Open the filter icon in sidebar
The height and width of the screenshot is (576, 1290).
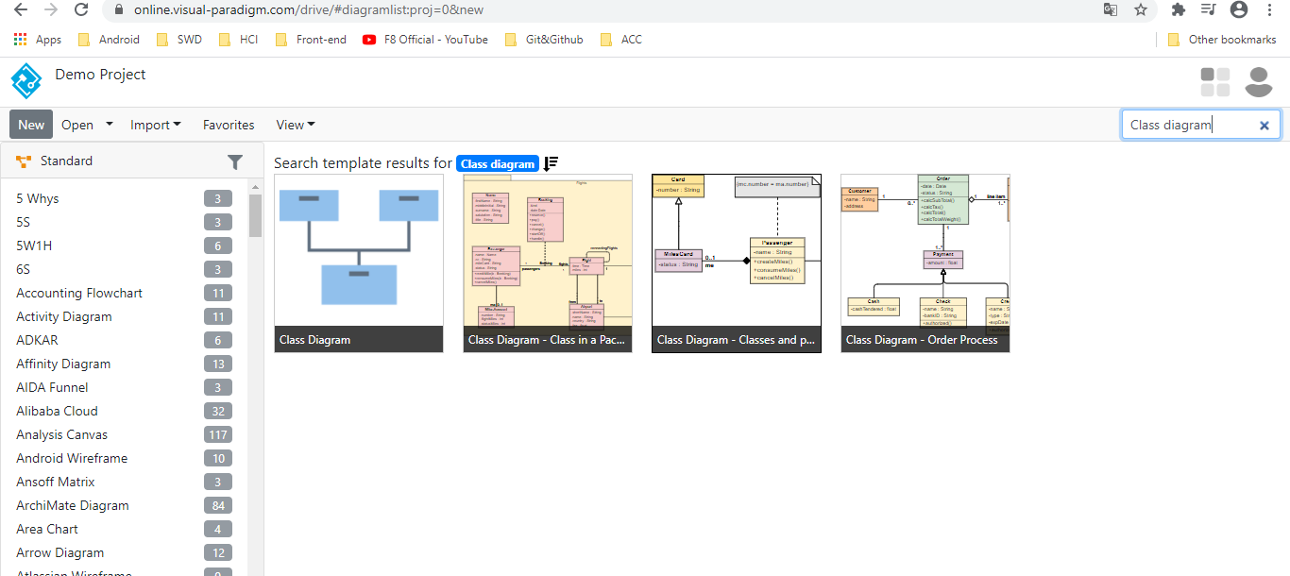235,161
